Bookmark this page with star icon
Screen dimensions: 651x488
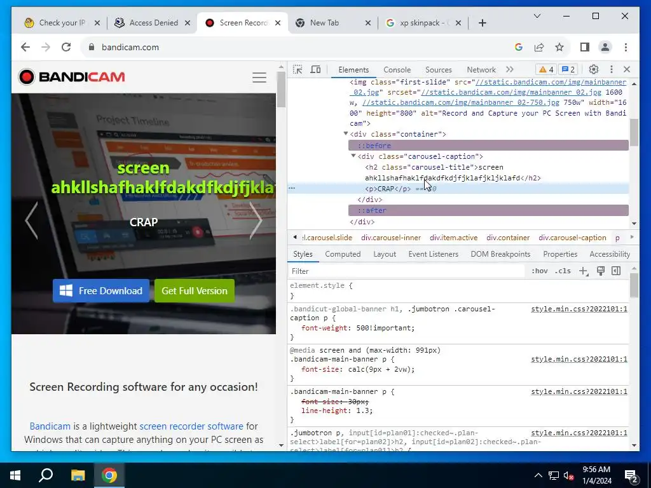[x=559, y=47]
